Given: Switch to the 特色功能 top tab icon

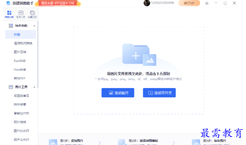Looking at the screenshot, I should 9,14.
